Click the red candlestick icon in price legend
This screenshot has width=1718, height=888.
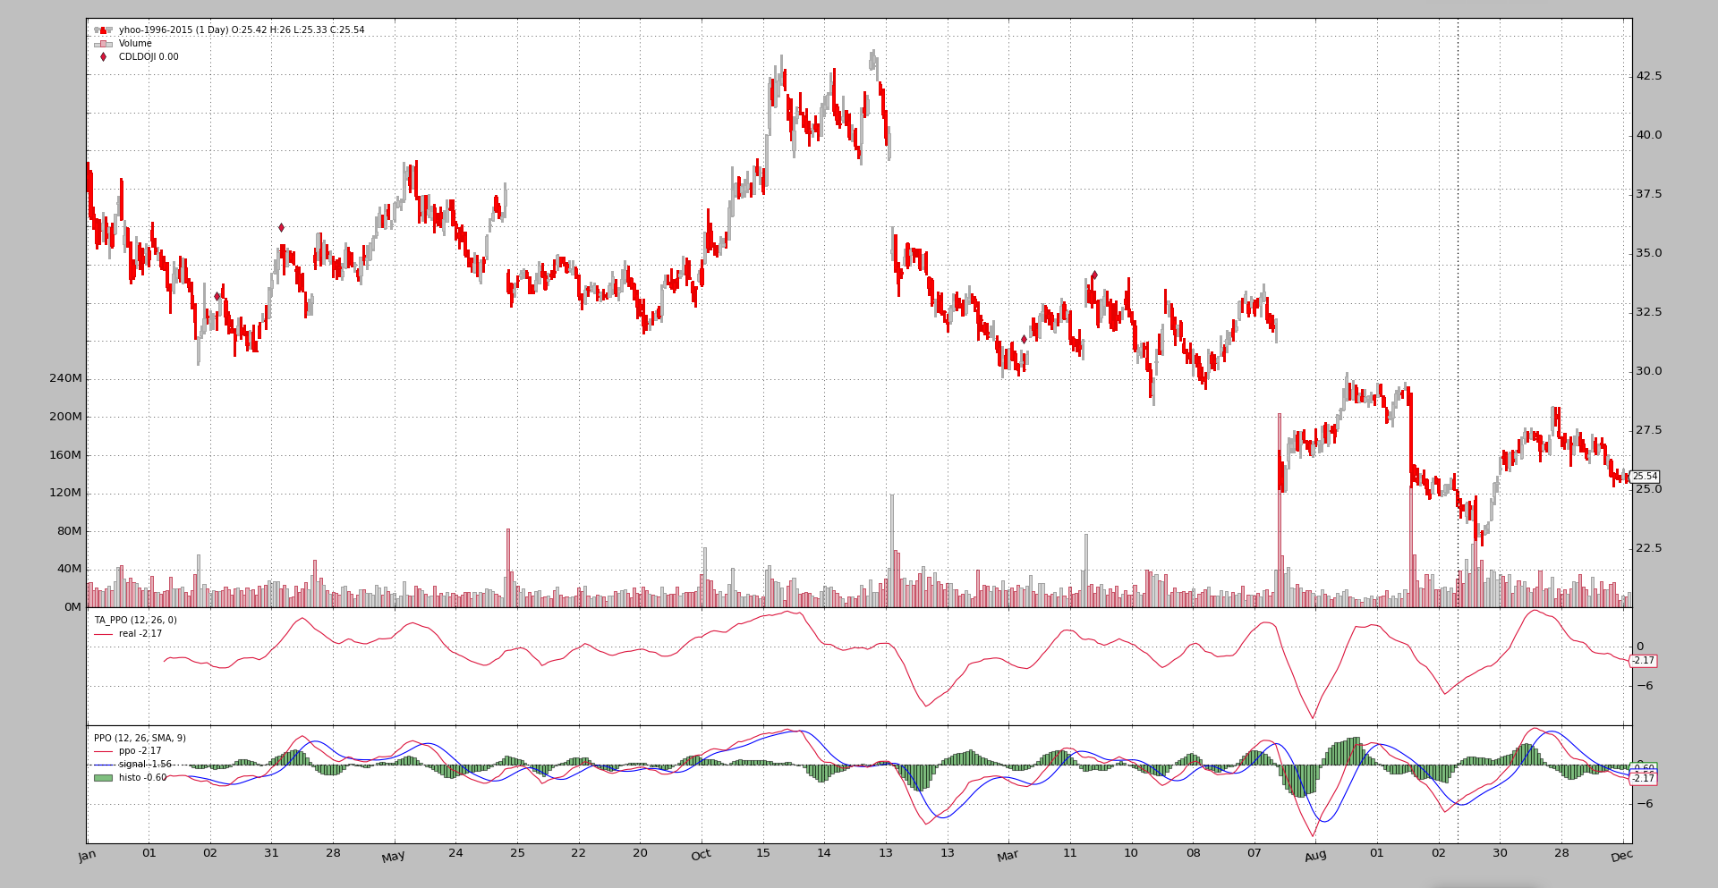point(103,30)
